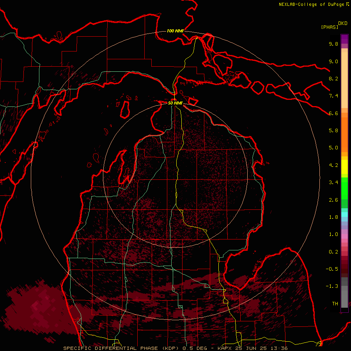Click the KAPX 25 JUN 25 13:36 timestamp

253,348
